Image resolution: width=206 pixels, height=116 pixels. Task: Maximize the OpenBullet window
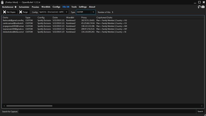pos(199,2)
